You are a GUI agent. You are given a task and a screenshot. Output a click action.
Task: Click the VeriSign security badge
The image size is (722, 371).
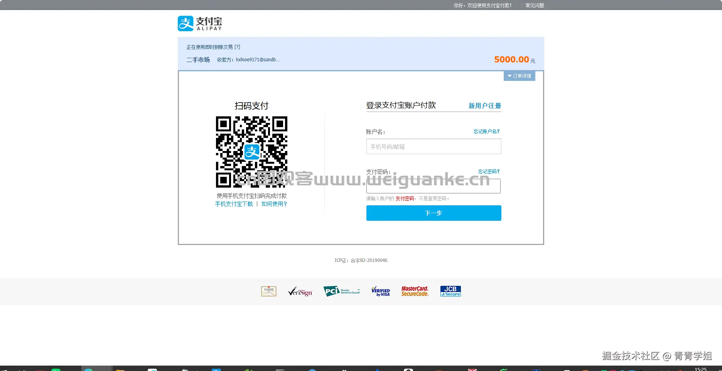pyautogui.click(x=300, y=292)
